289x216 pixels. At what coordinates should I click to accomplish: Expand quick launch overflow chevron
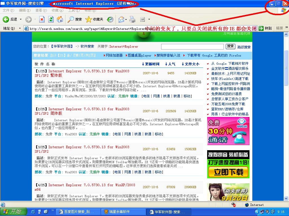click(52, 210)
